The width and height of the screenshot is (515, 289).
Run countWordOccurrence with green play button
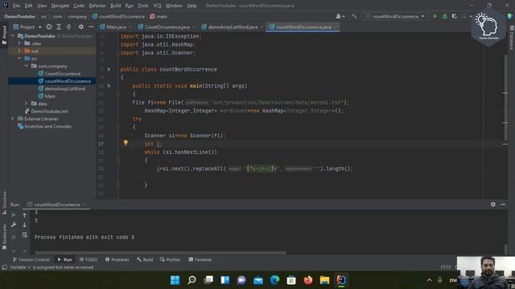point(435,16)
